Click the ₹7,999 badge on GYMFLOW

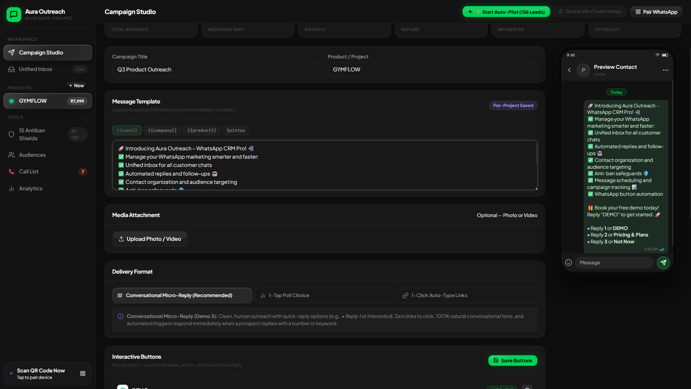pos(77,101)
